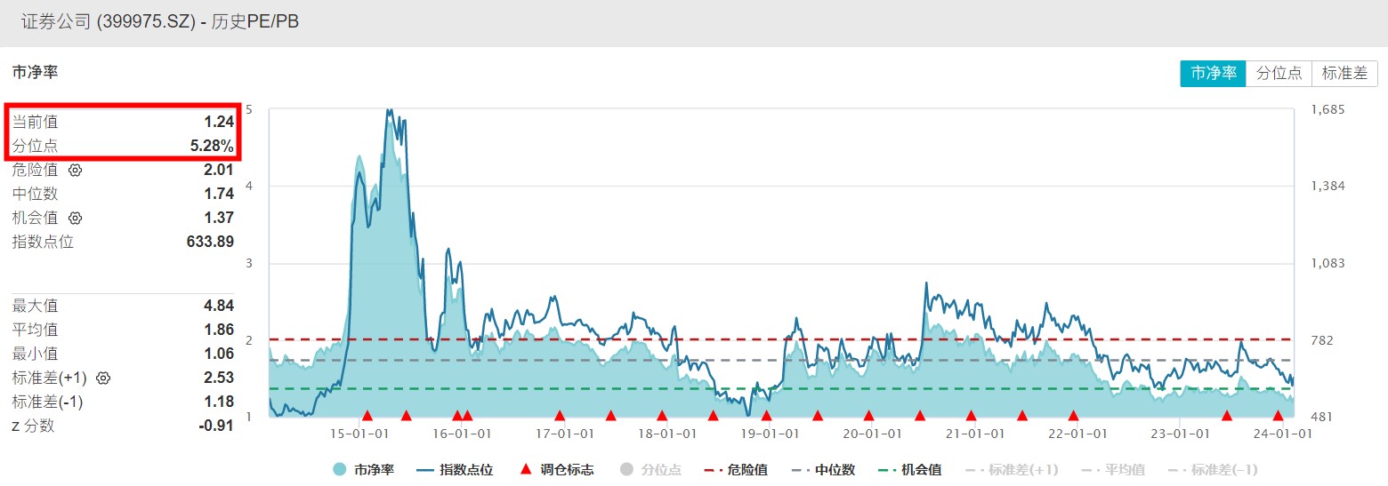1388x486 pixels.
Task: Toggle the 机会值 legend line
Action: point(909,469)
